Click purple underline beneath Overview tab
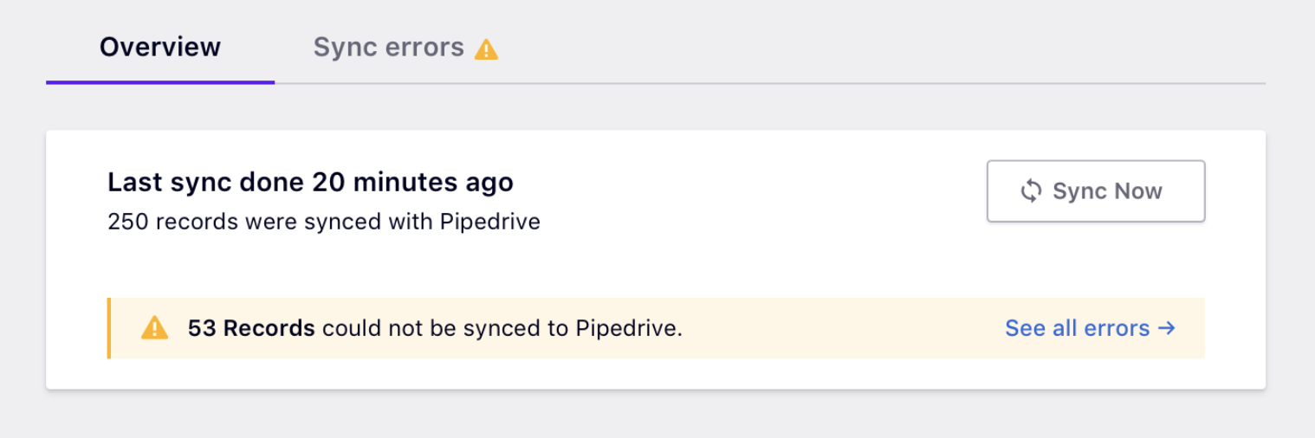 [160, 82]
